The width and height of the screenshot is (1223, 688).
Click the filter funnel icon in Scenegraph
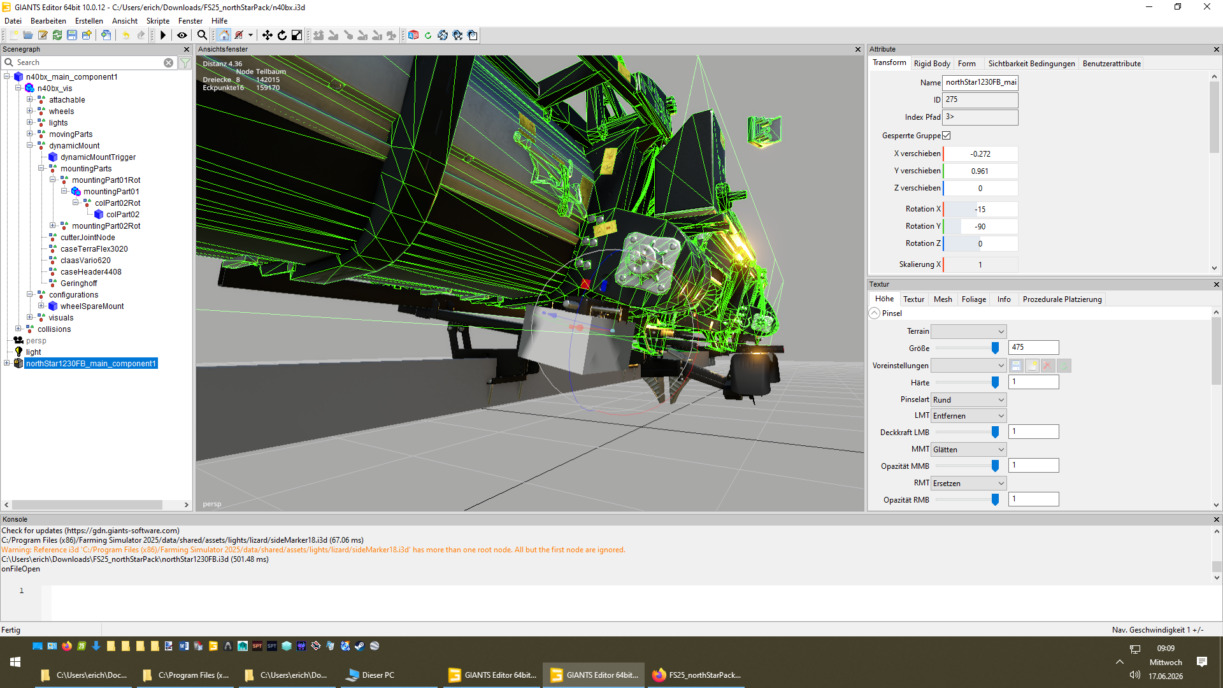[x=185, y=62]
